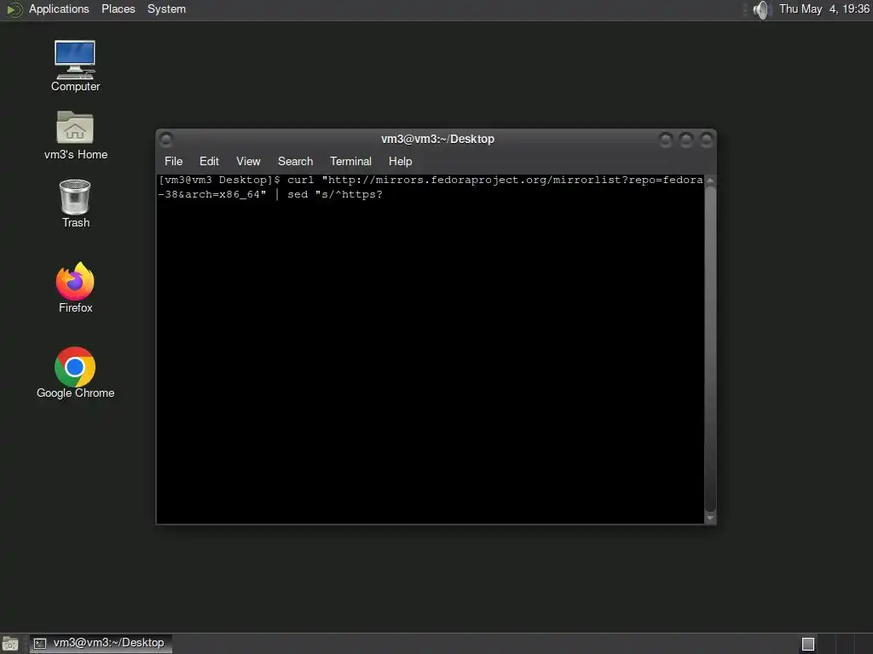The image size is (873, 654).
Task: Click the terminal title vm3@vm3:~/Desktop
Action: click(437, 139)
